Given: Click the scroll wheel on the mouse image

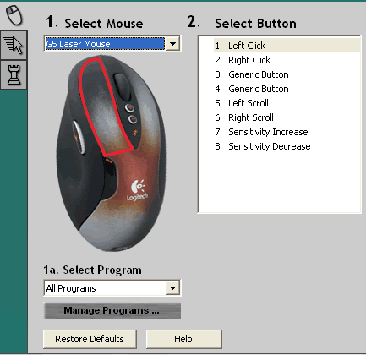Looking at the screenshot, I should point(123,87).
